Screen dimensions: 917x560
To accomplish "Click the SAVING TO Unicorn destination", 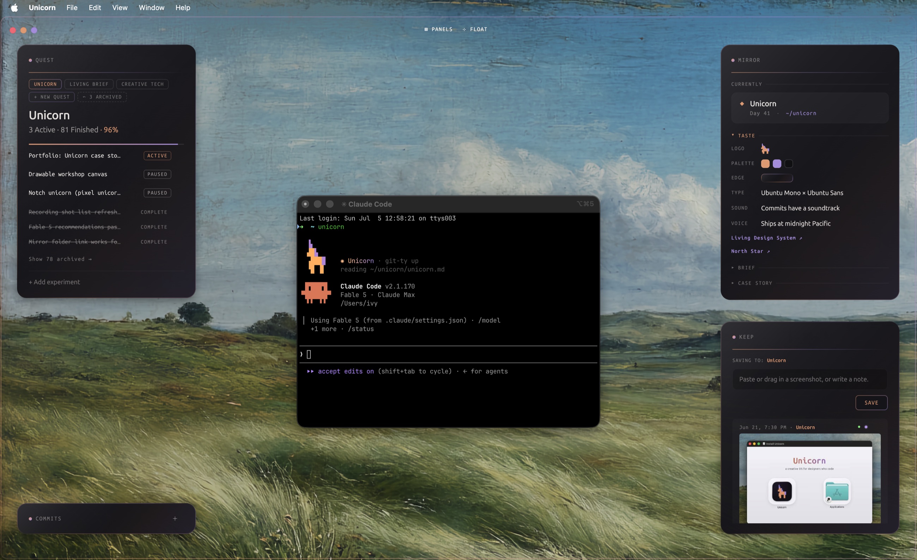I will (776, 360).
